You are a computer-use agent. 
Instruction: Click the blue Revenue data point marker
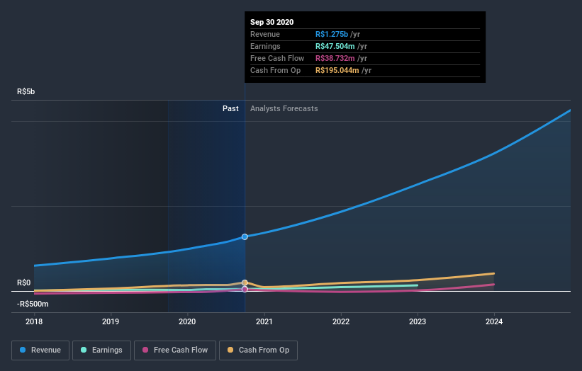coord(245,237)
